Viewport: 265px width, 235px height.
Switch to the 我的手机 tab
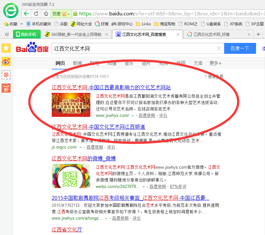pos(27,34)
